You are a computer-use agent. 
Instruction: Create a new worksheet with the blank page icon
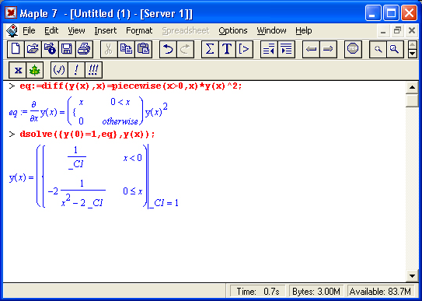(x=16, y=49)
